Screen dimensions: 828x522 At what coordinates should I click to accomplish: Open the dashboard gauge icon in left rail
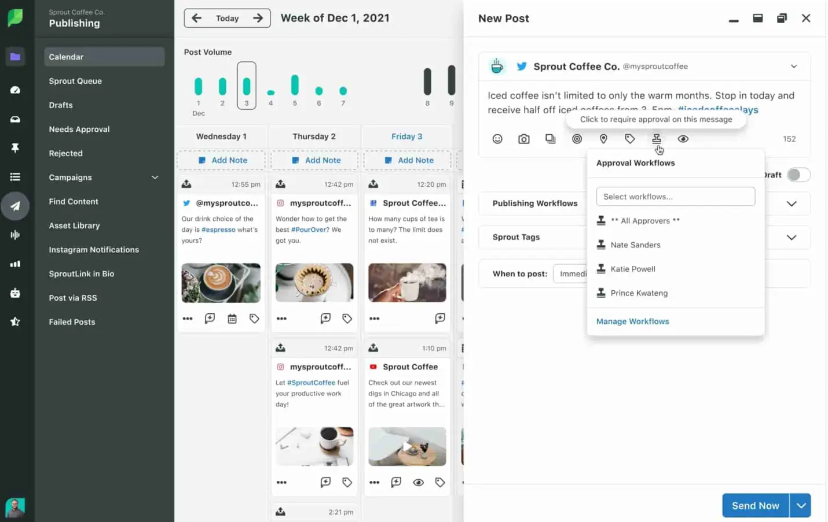coord(15,90)
